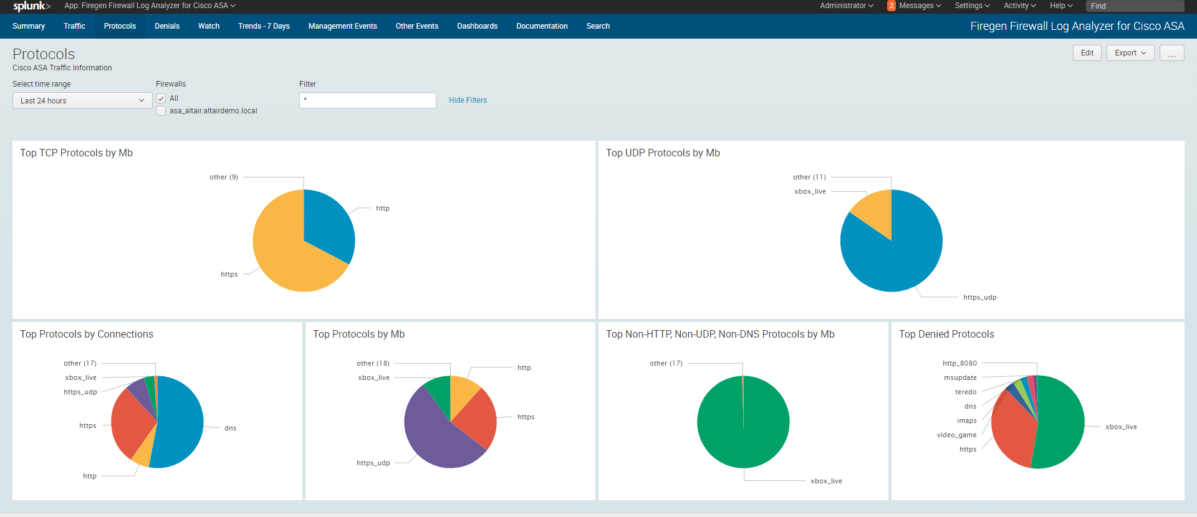Screen dimensions: 1197x517
Task: Open the Export dropdown
Action: tap(1130, 53)
